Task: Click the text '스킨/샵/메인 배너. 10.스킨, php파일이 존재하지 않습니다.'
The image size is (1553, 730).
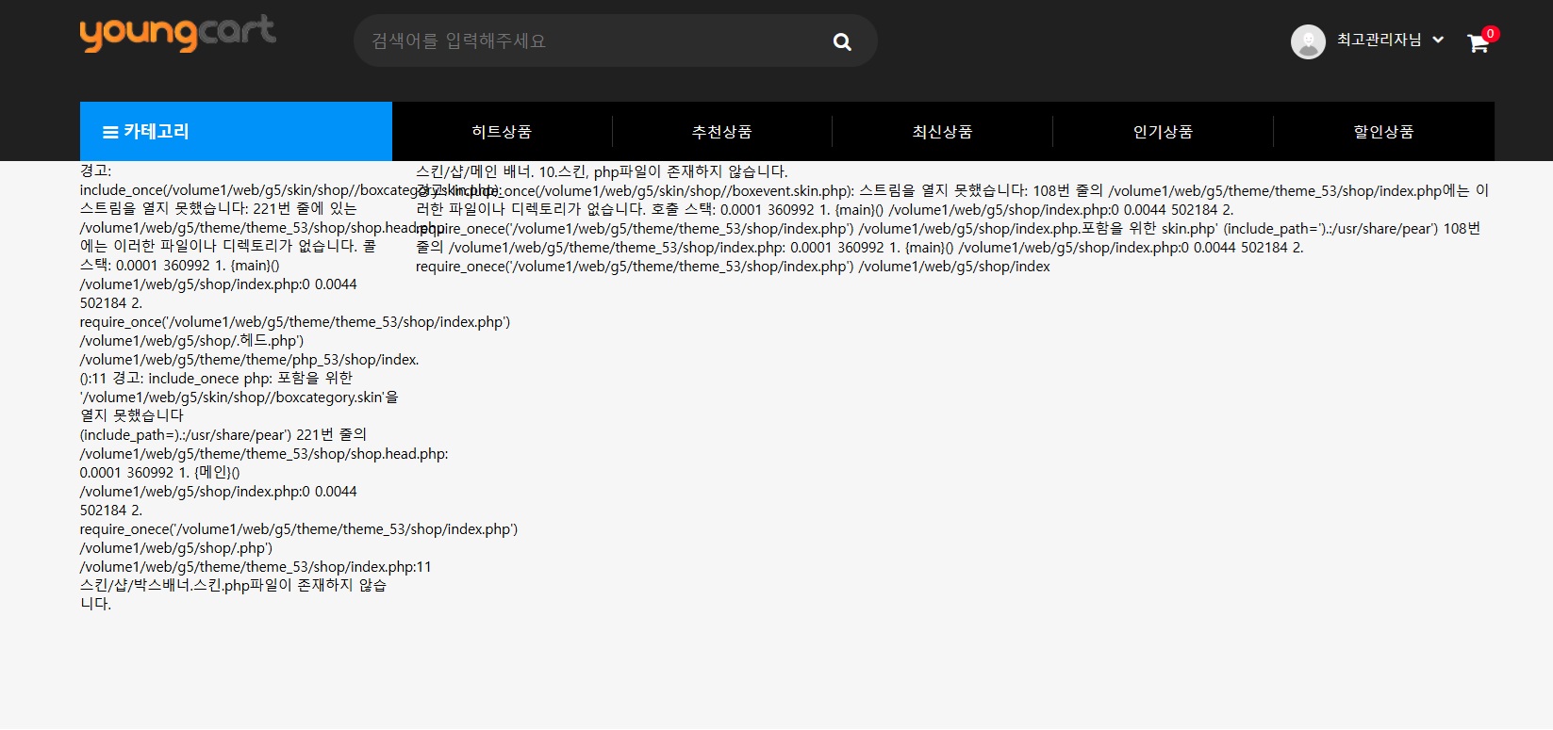Action: pos(602,171)
